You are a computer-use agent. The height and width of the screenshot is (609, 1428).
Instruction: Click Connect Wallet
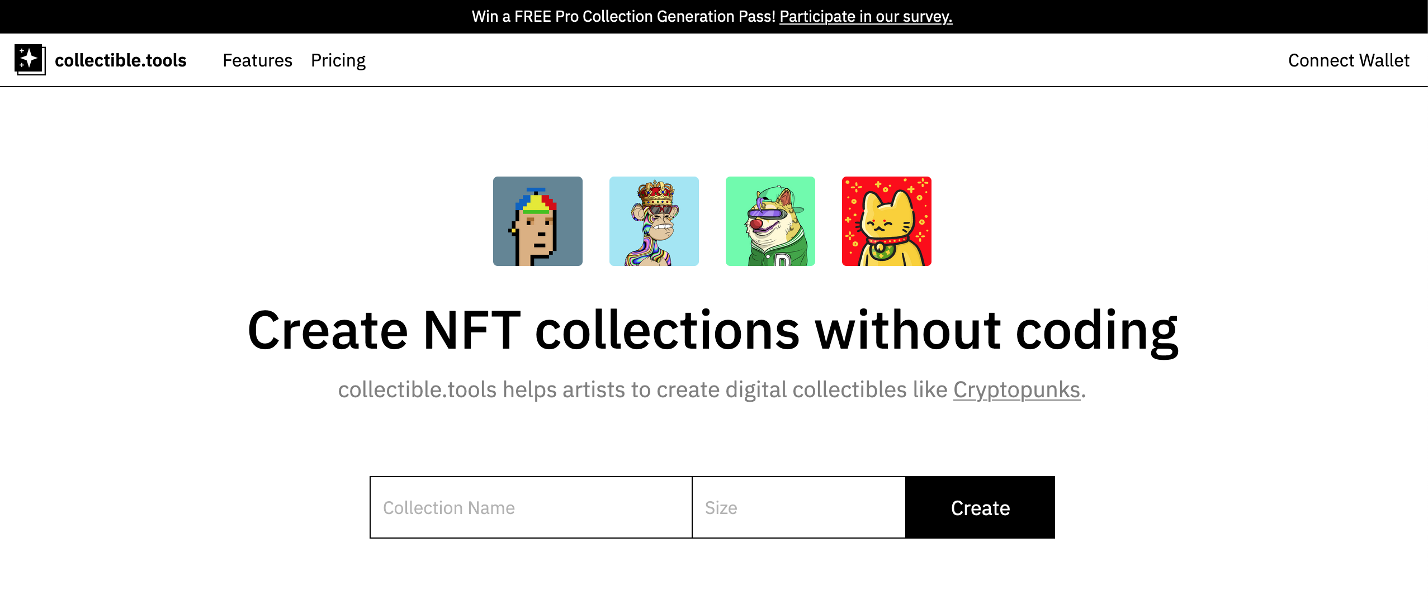click(1349, 60)
